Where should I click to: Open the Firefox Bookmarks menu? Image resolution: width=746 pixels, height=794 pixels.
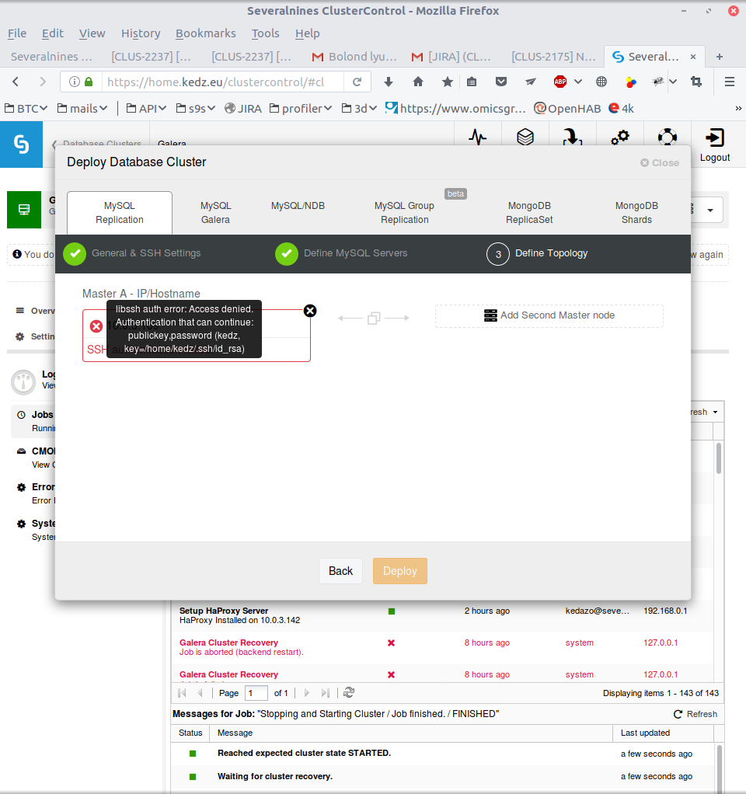tap(206, 33)
